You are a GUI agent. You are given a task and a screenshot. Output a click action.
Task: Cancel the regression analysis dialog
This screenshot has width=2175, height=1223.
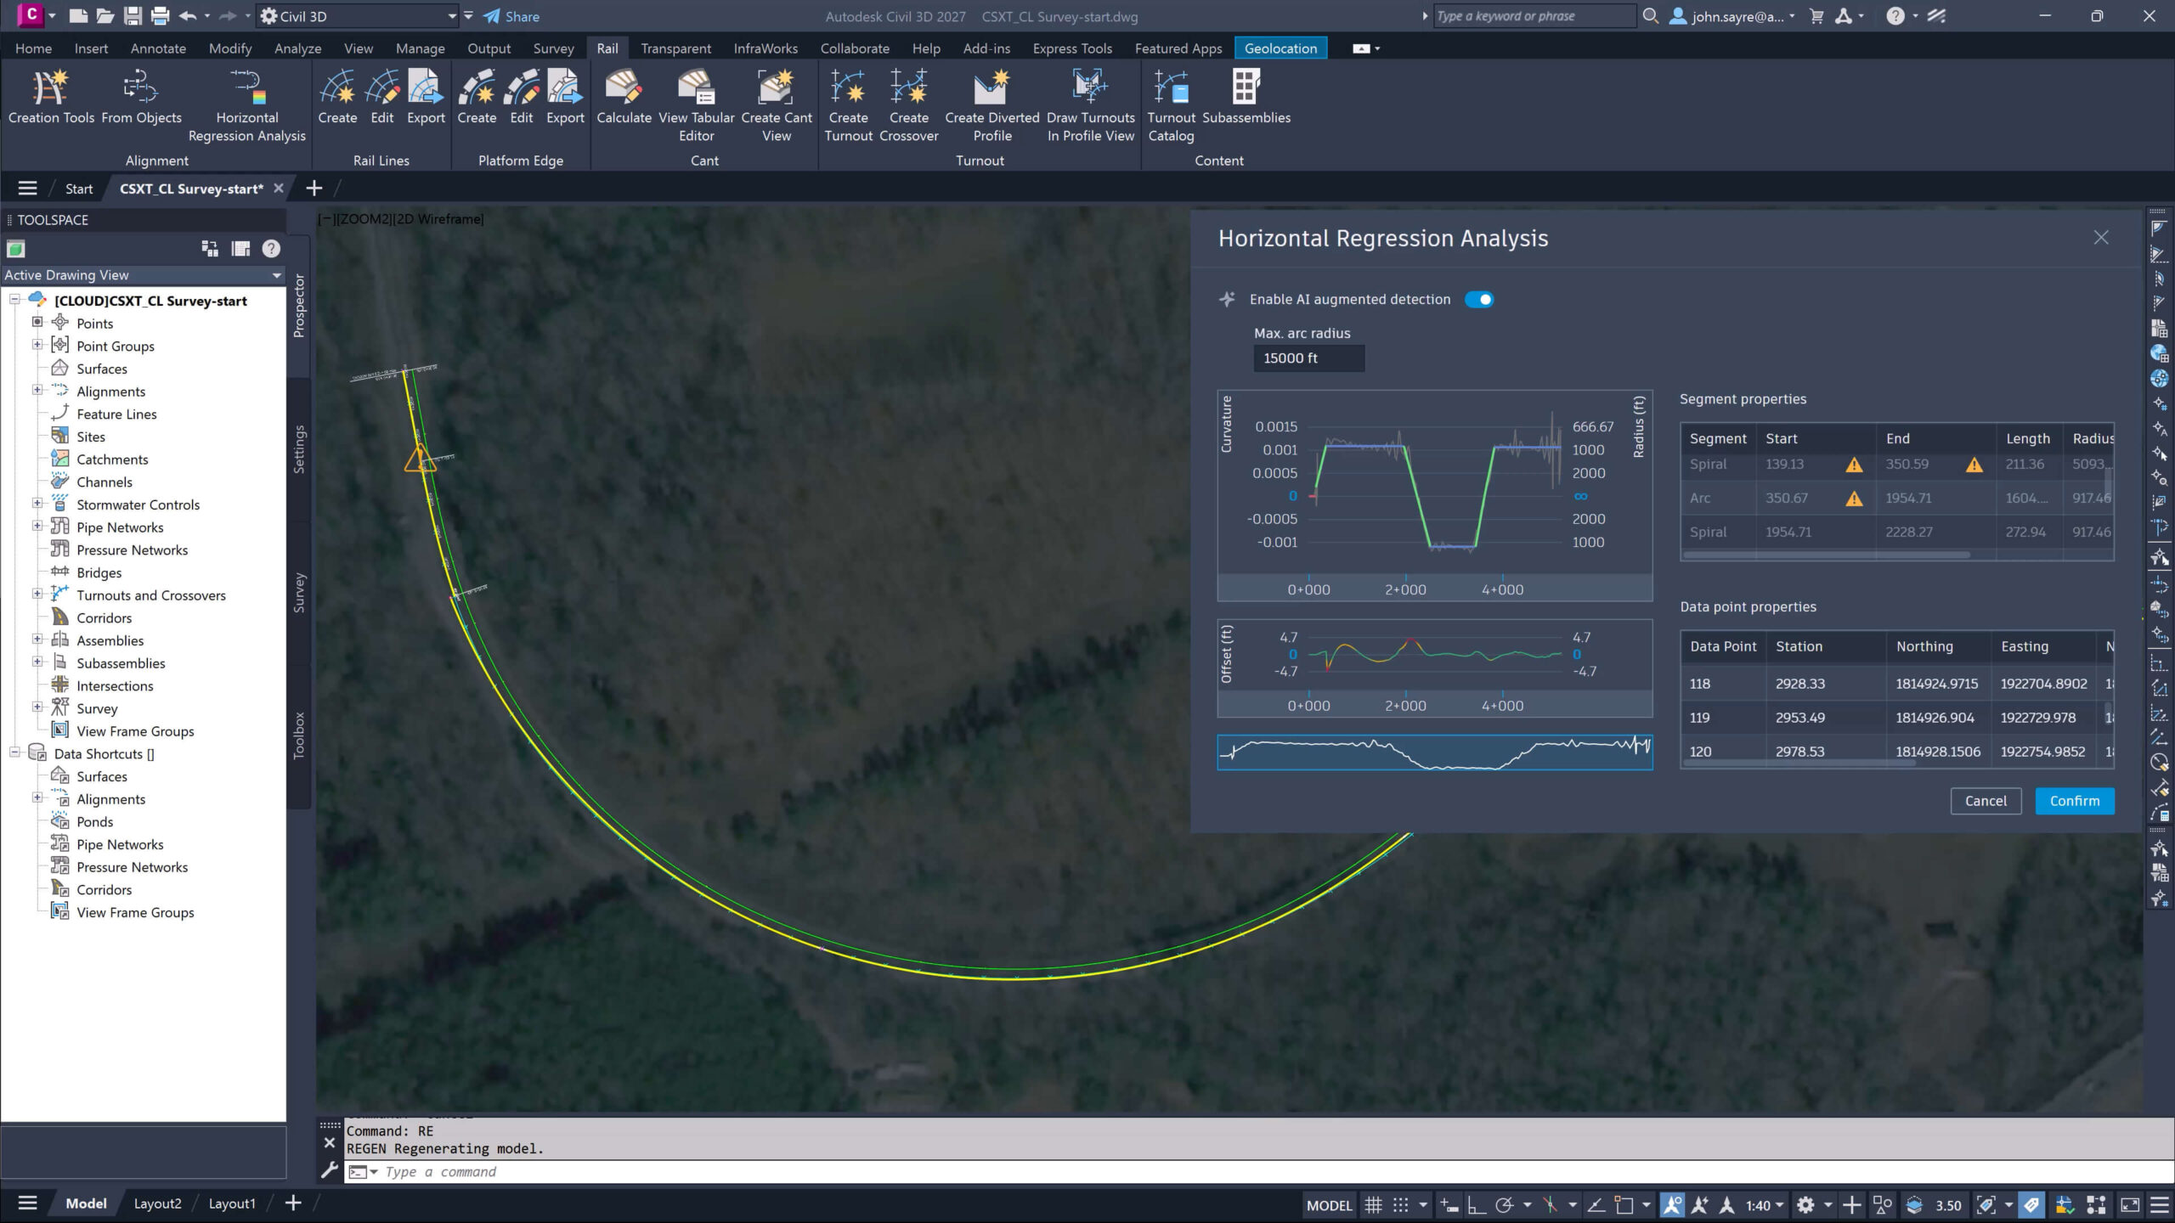(1986, 801)
